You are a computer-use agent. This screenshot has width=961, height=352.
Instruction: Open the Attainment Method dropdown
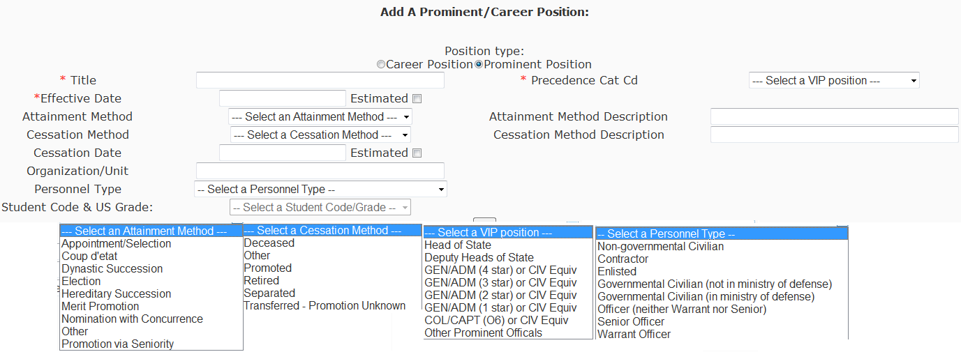pos(320,117)
